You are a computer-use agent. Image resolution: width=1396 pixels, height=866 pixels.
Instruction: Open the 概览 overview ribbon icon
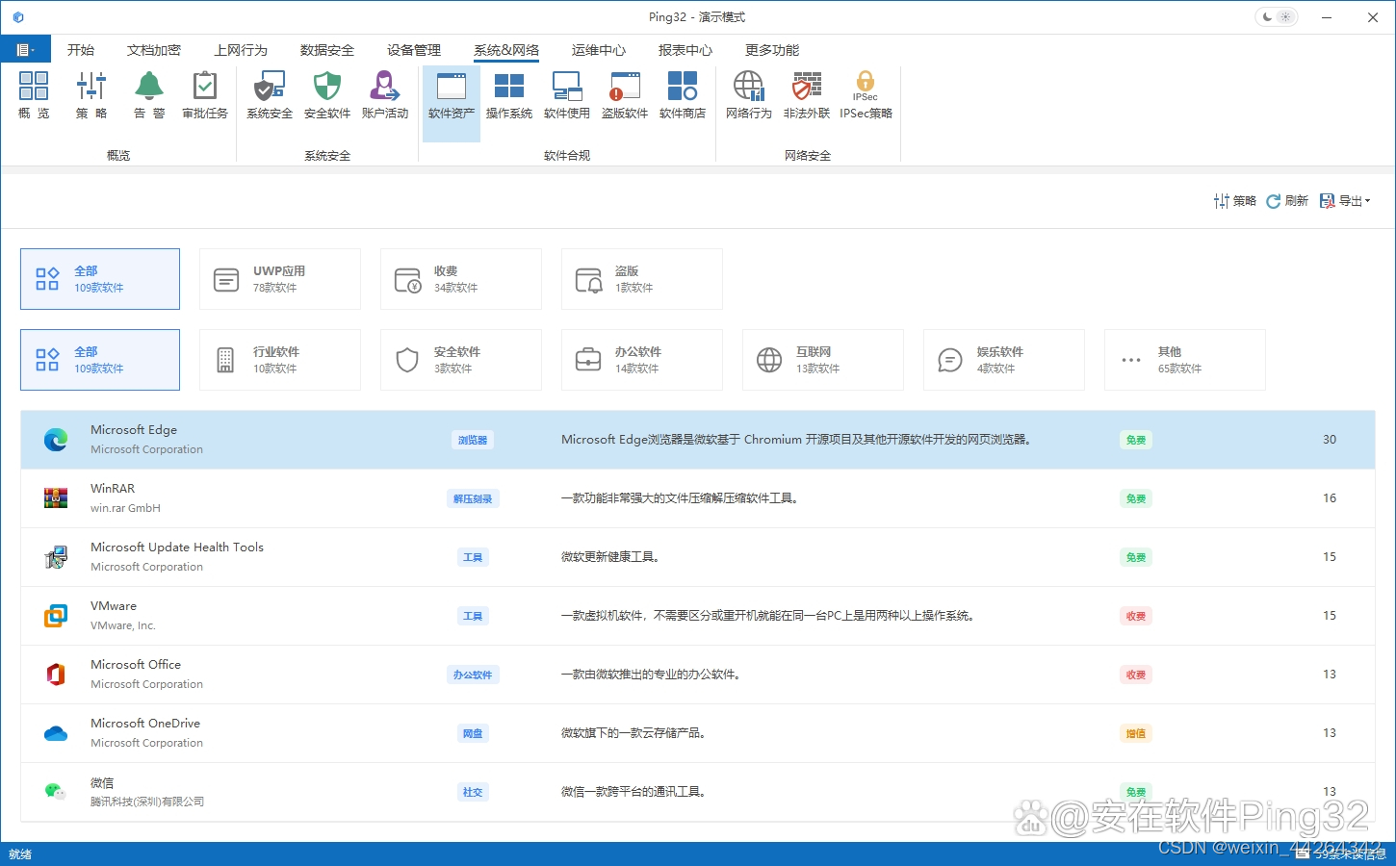tap(34, 94)
